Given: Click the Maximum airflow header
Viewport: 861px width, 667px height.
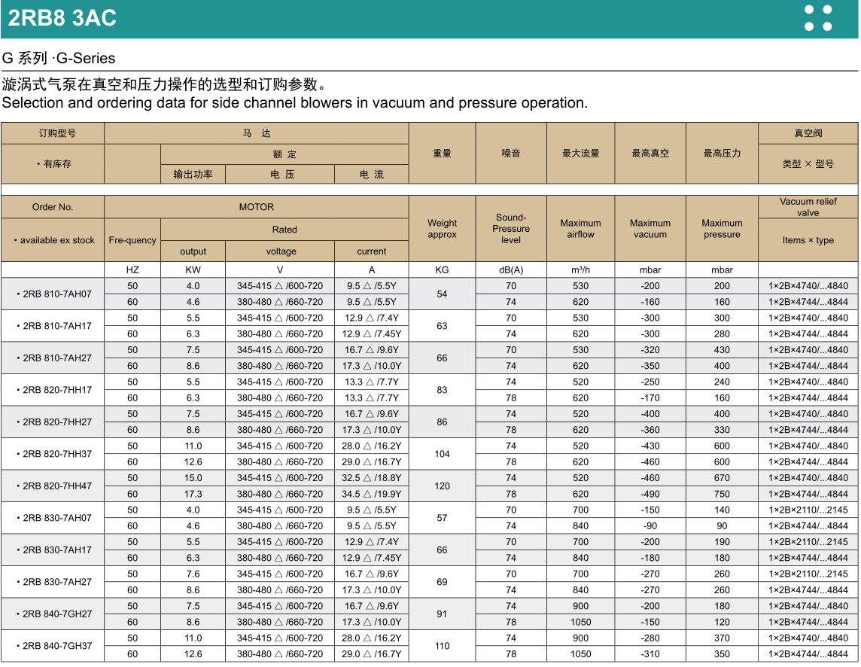Looking at the screenshot, I should click(x=580, y=229).
